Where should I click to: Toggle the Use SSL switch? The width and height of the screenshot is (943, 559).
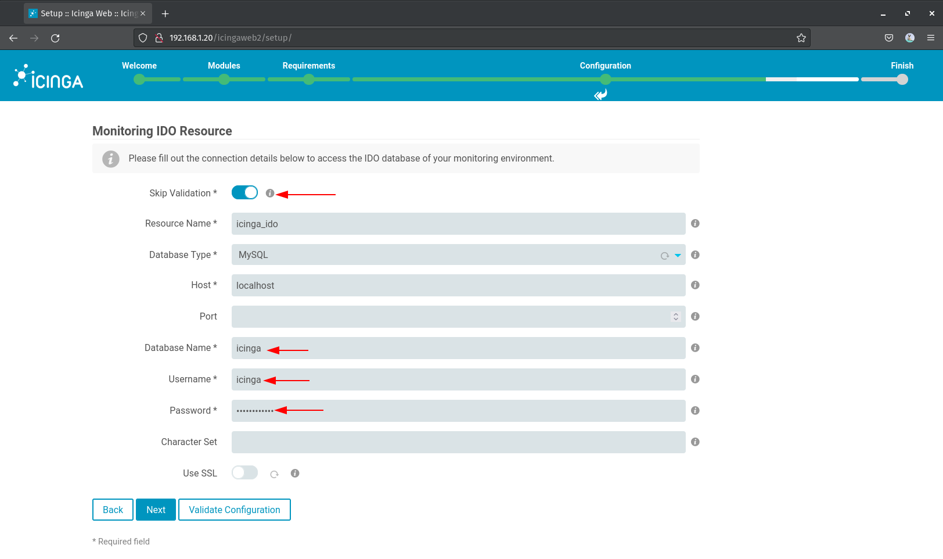click(x=244, y=472)
